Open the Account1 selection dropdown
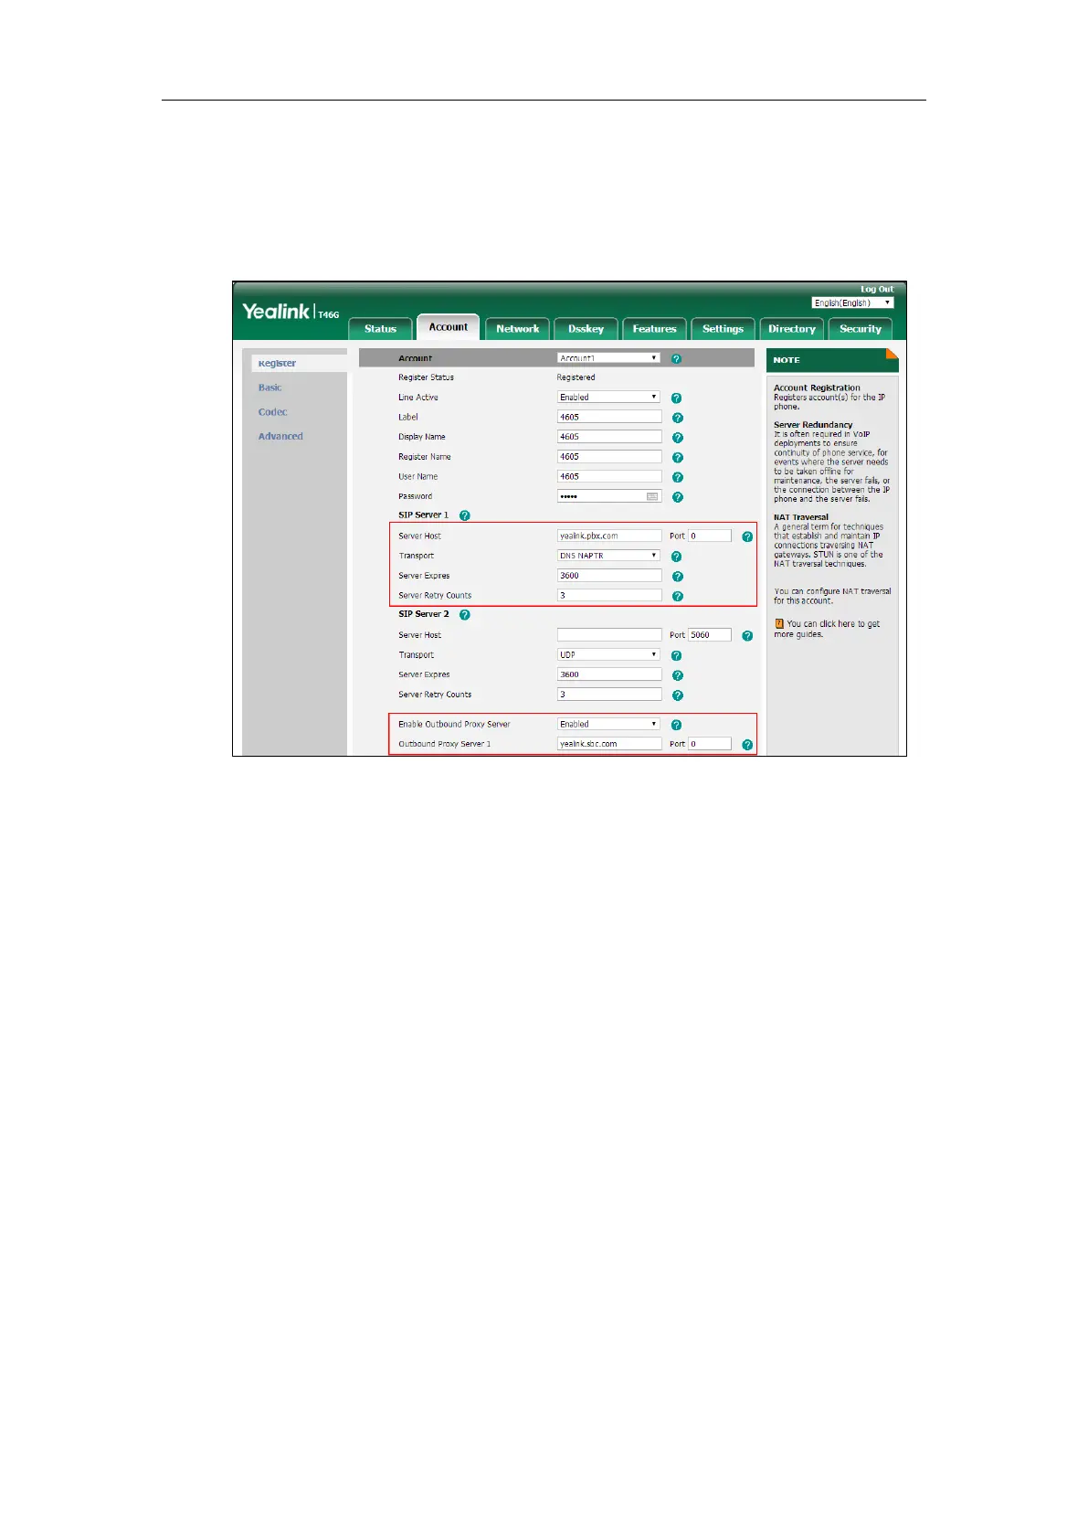Image resolution: width=1088 pixels, height=1539 pixels. [x=608, y=358]
